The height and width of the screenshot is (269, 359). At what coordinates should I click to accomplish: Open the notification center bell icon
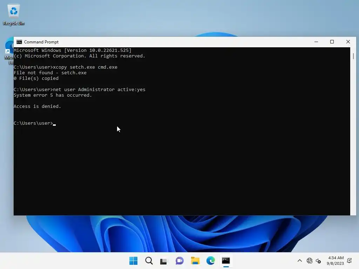(350, 261)
